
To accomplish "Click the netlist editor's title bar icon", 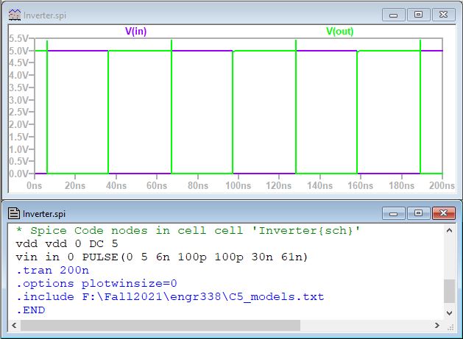I will [14, 213].
